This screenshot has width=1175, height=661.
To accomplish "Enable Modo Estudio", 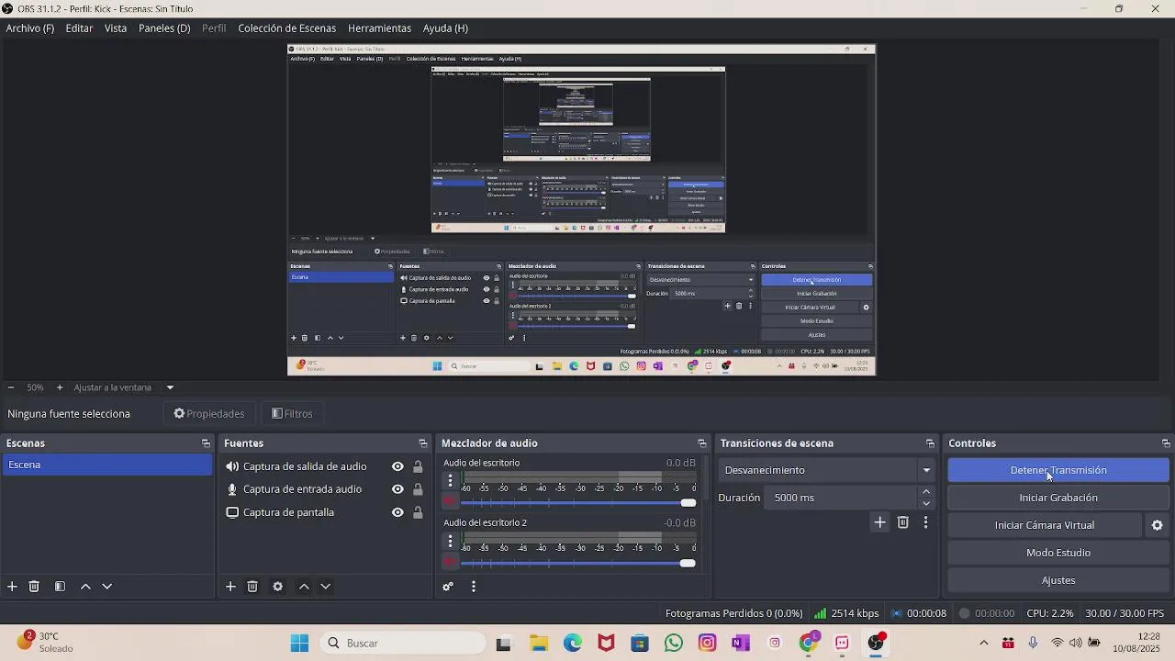I will (x=1058, y=553).
